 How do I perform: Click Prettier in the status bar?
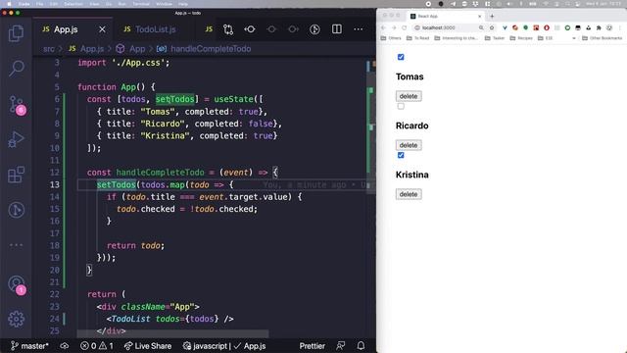click(x=313, y=346)
